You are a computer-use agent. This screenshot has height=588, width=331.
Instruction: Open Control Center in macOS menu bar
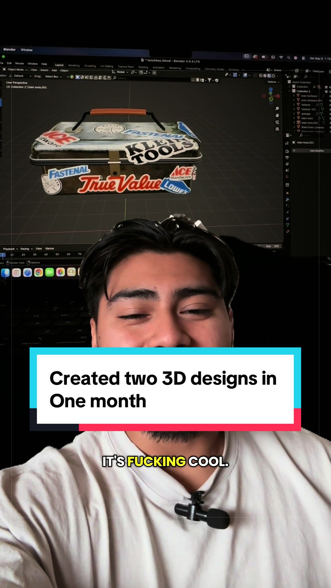coord(303,58)
